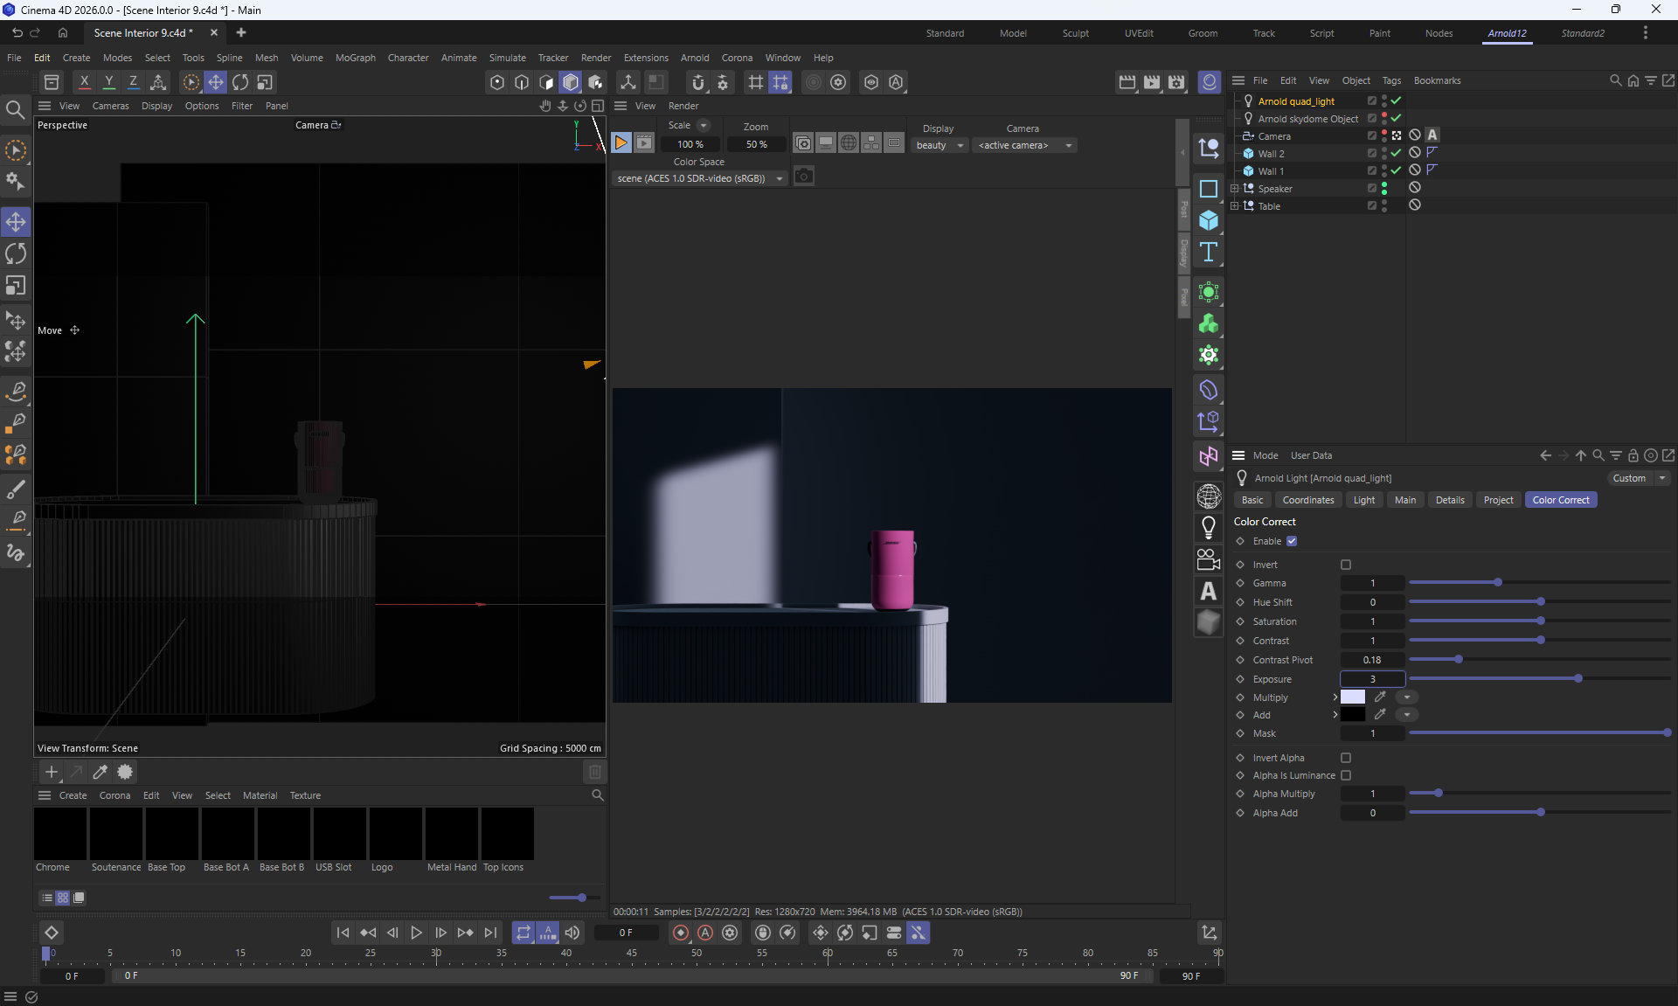The height and width of the screenshot is (1006, 1678).
Task: Click the Coordinates tab button
Action: pos(1307,500)
